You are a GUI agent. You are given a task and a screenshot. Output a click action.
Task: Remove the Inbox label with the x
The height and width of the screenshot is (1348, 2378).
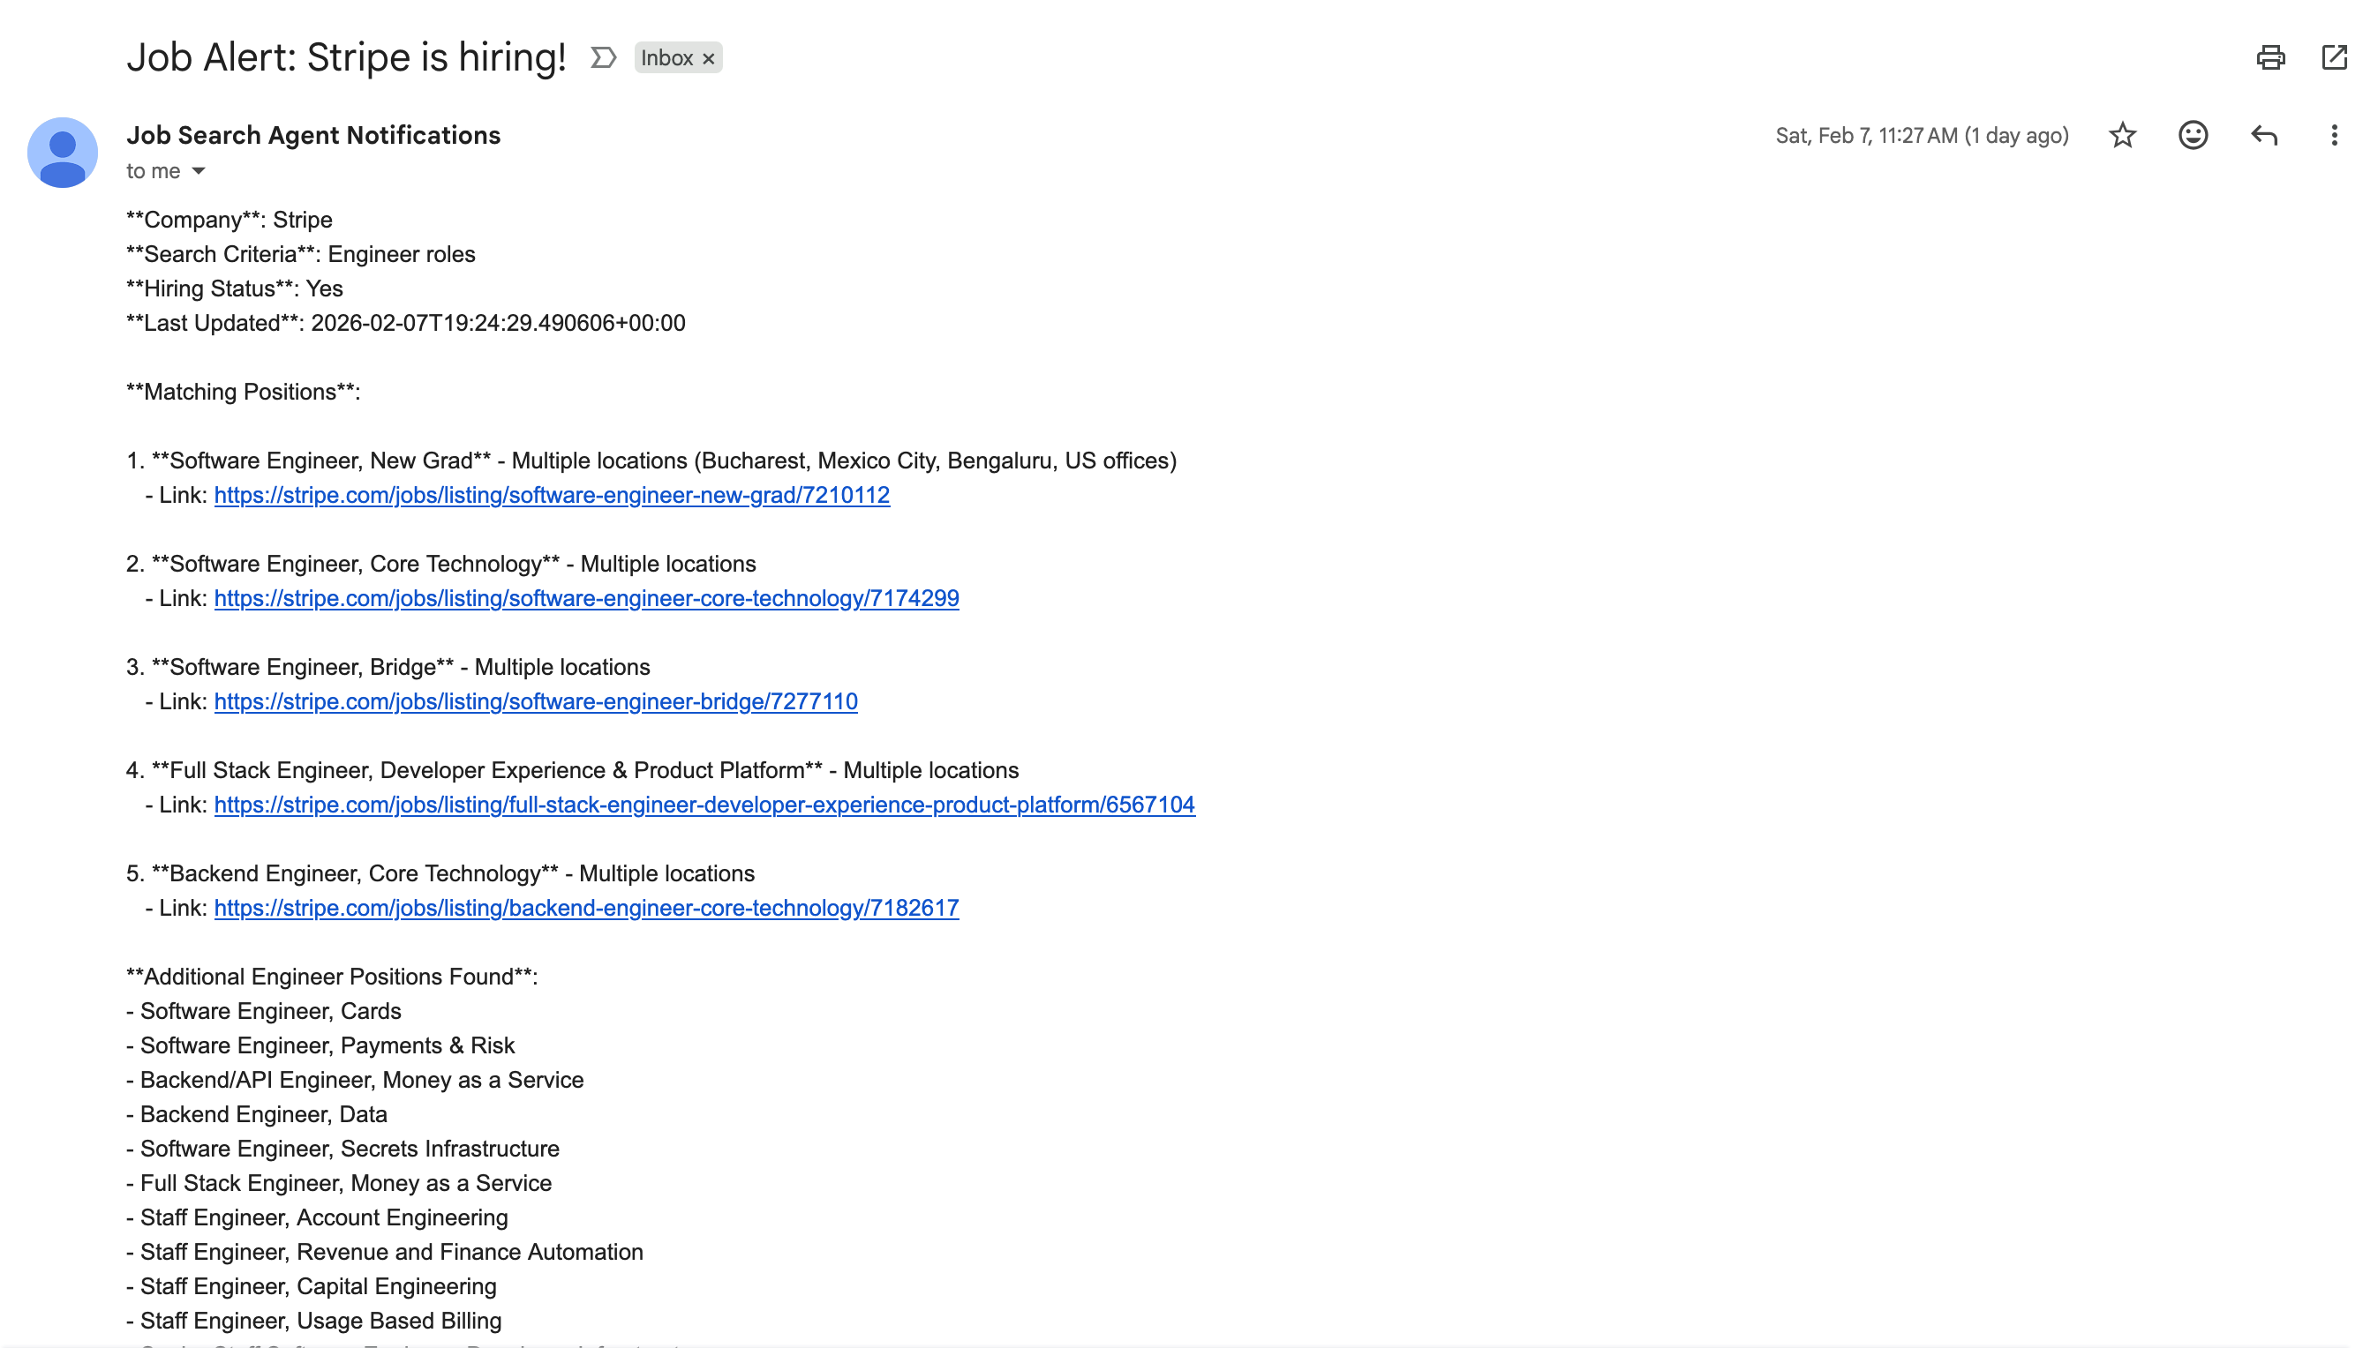708,57
